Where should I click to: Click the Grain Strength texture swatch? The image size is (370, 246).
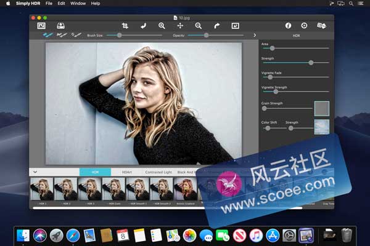(321, 108)
